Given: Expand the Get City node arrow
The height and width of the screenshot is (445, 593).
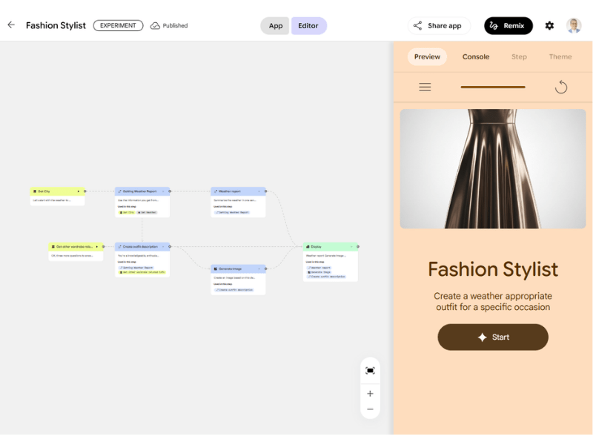Looking at the screenshot, I should 78,191.
